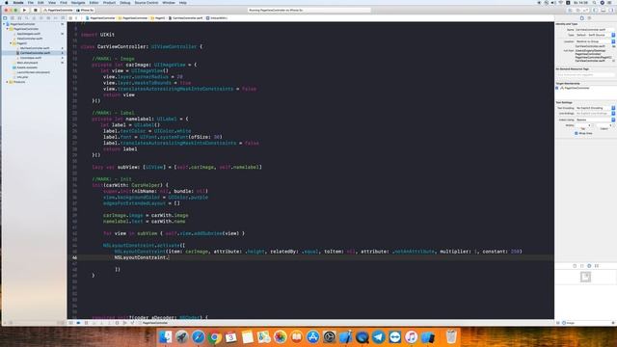This screenshot has height=347, width=617.
Task: Stop the running scheme
Action: pyautogui.click(x=35, y=10)
